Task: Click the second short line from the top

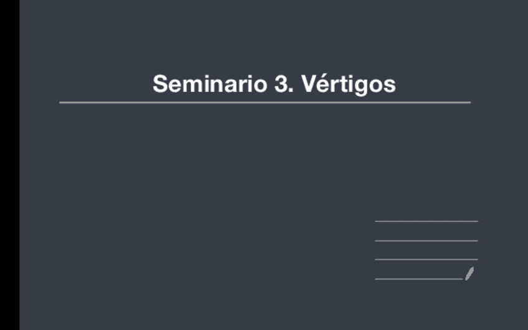Action: [426, 240]
